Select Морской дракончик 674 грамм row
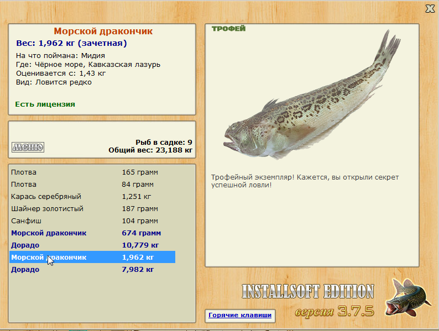 point(92,233)
